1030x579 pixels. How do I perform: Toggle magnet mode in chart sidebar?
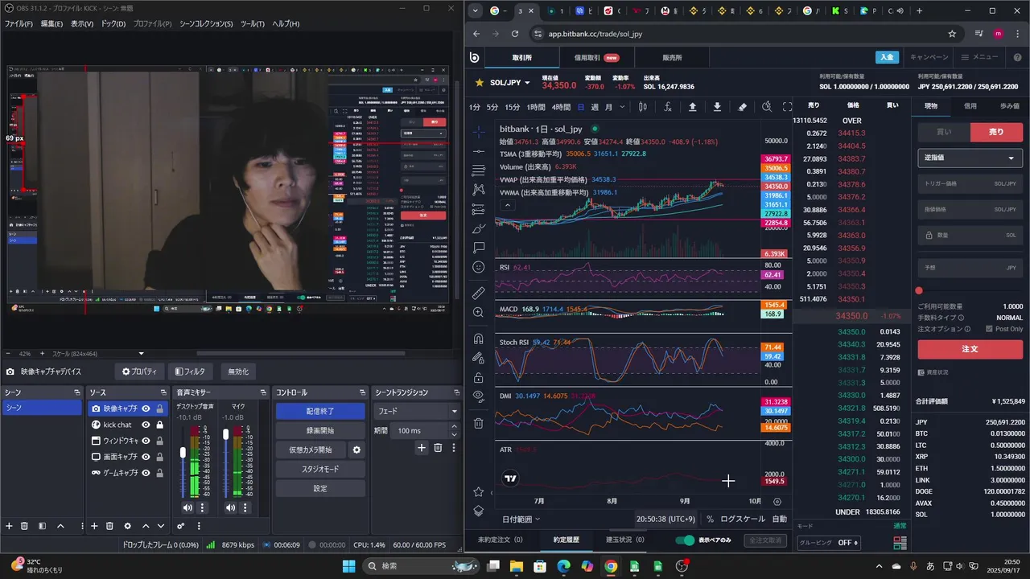(x=479, y=339)
